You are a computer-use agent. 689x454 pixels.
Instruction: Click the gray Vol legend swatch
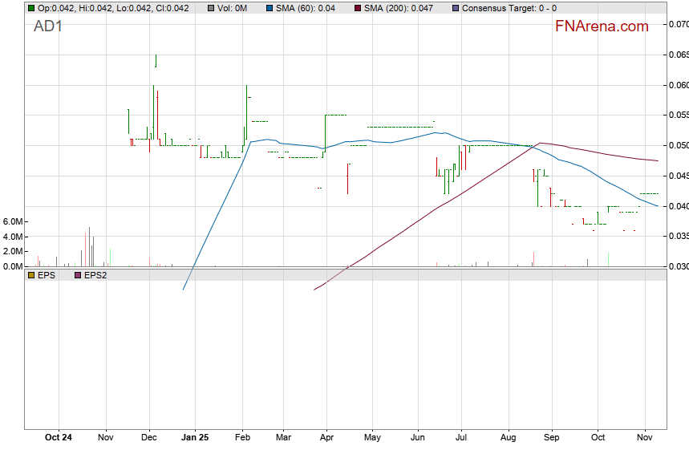(x=210, y=8)
